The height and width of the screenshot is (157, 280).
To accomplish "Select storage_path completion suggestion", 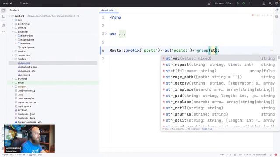I will point(219,77).
